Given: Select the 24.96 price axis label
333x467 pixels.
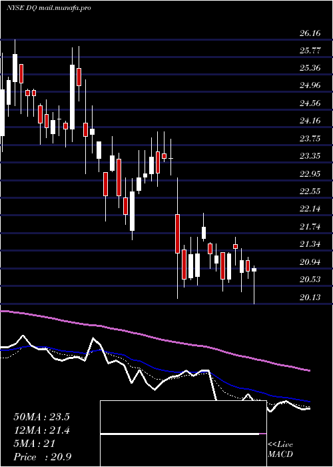Looking at the screenshot, I should [x=310, y=86].
